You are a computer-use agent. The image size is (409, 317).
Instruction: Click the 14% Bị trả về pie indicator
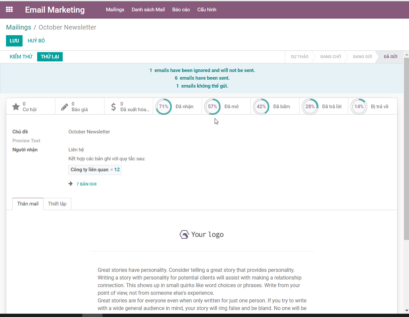click(359, 107)
